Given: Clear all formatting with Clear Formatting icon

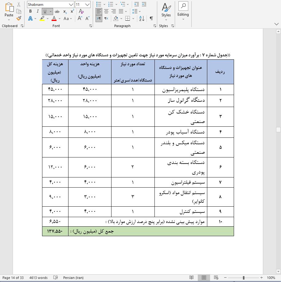Looking at the screenshot, I should tap(81, 11).
